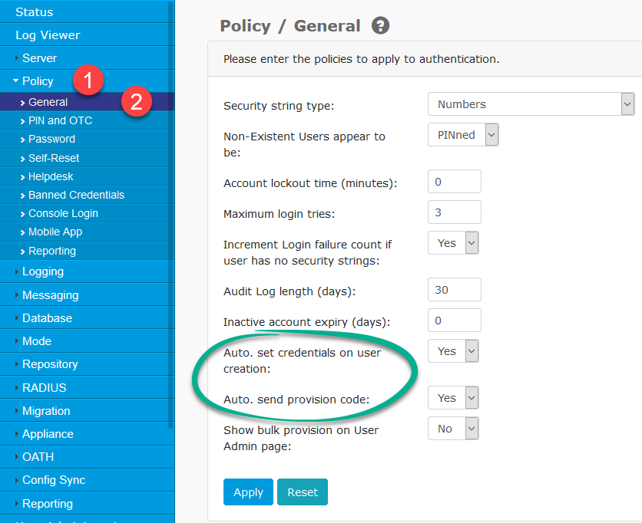This screenshot has width=642, height=523.
Task: Change Auto. send provision code dropdown
Action: tap(453, 398)
